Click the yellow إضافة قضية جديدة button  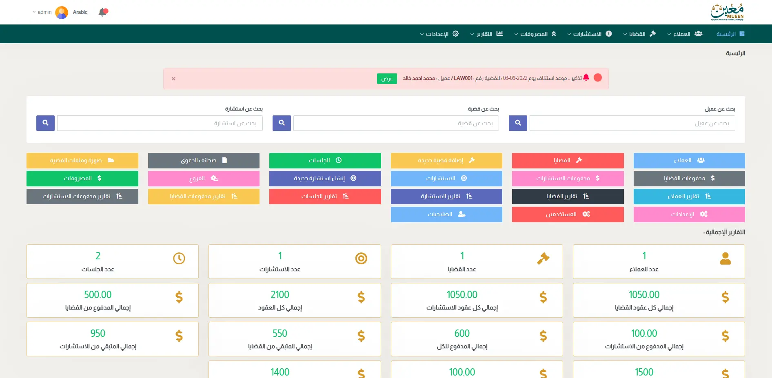pyautogui.click(x=446, y=161)
